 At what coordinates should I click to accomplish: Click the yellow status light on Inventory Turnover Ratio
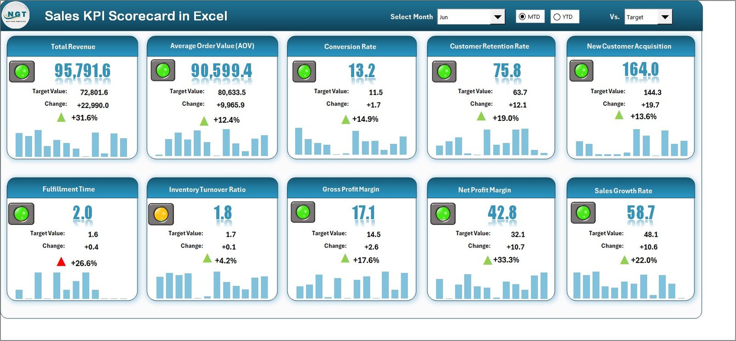coord(161,214)
